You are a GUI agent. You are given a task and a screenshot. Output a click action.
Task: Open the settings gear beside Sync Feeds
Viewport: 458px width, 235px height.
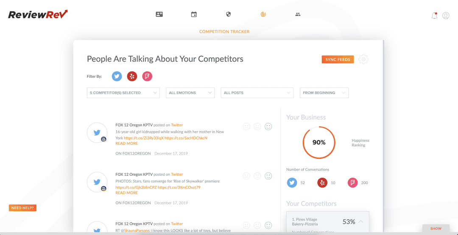point(363,59)
